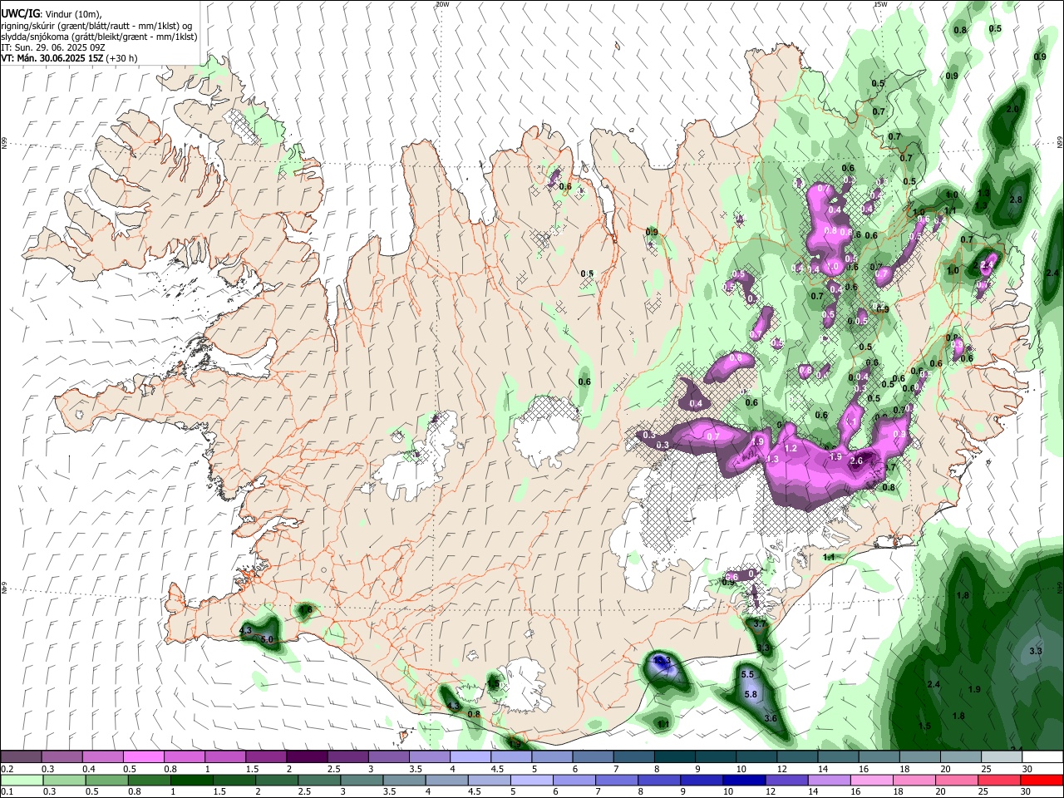Click the 2.6 snowfall value in the purple area
Image resolution: width=1064 pixels, height=798 pixels.
[x=857, y=461]
